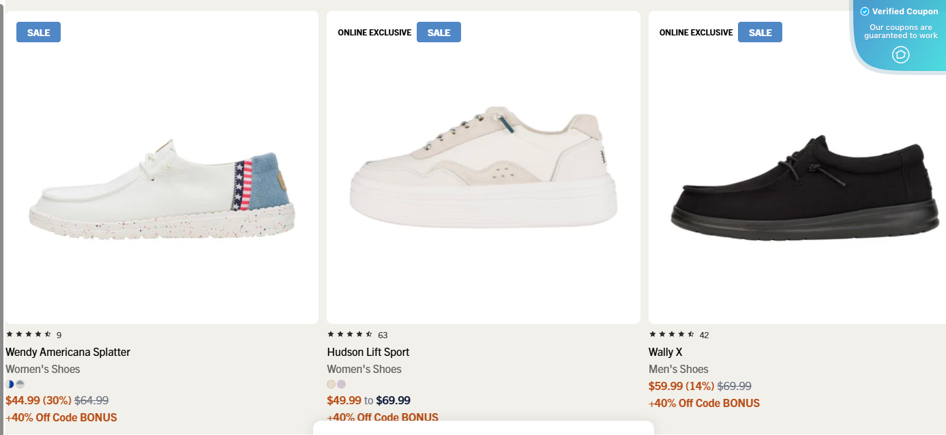Select the lavender swatch under Hudson Lift Sport
Viewport: 946px width, 435px height.
342,384
